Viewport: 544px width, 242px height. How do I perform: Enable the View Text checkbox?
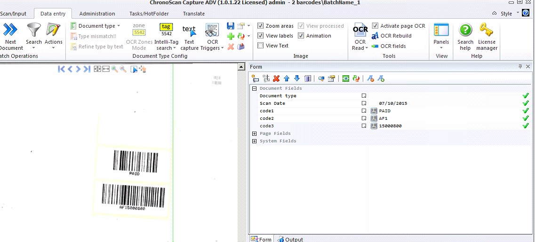tap(261, 46)
